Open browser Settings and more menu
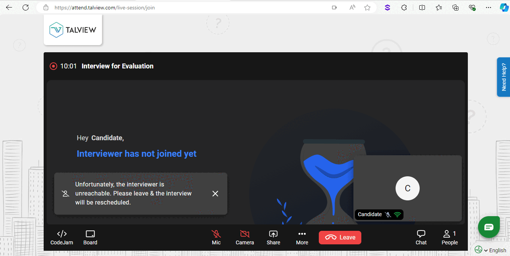The width and height of the screenshot is (510, 256). tap(489, 8)
